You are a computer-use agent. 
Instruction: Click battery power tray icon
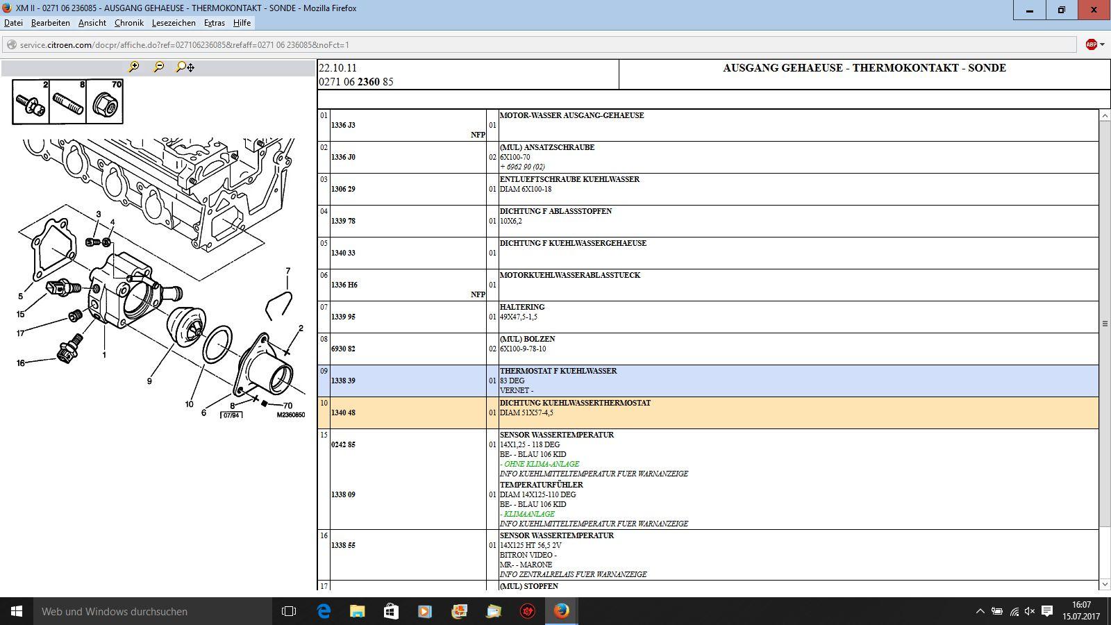click(996, 612)
